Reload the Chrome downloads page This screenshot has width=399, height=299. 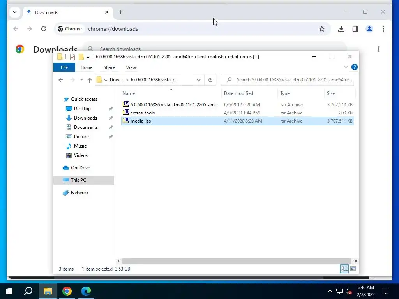[44, 29]
